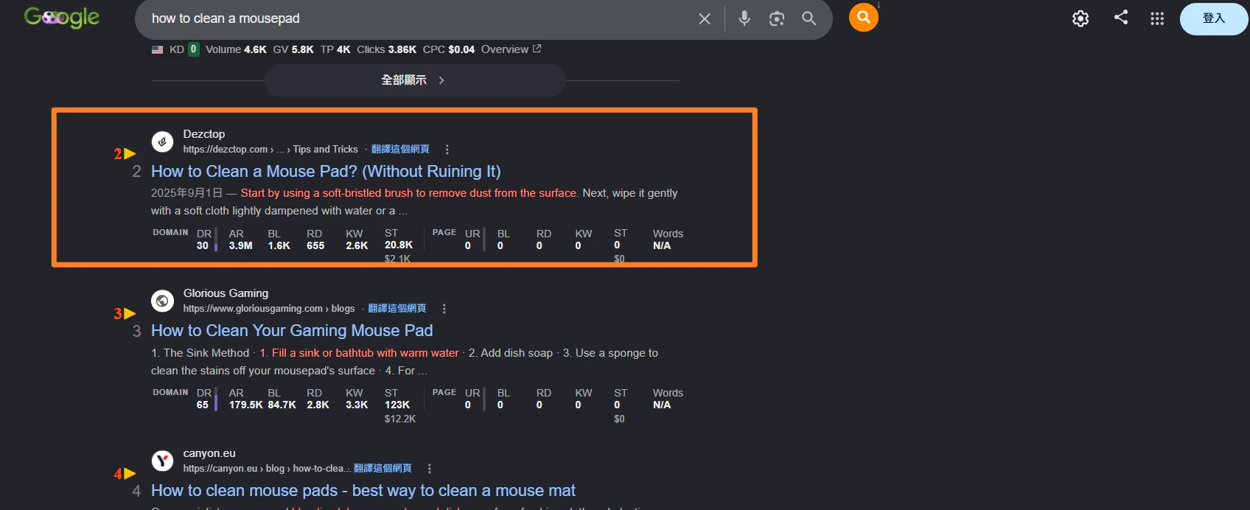Translate the Glorious Gaming page
The height and width of the screenshot is (510, 1250).
(397, 309)
